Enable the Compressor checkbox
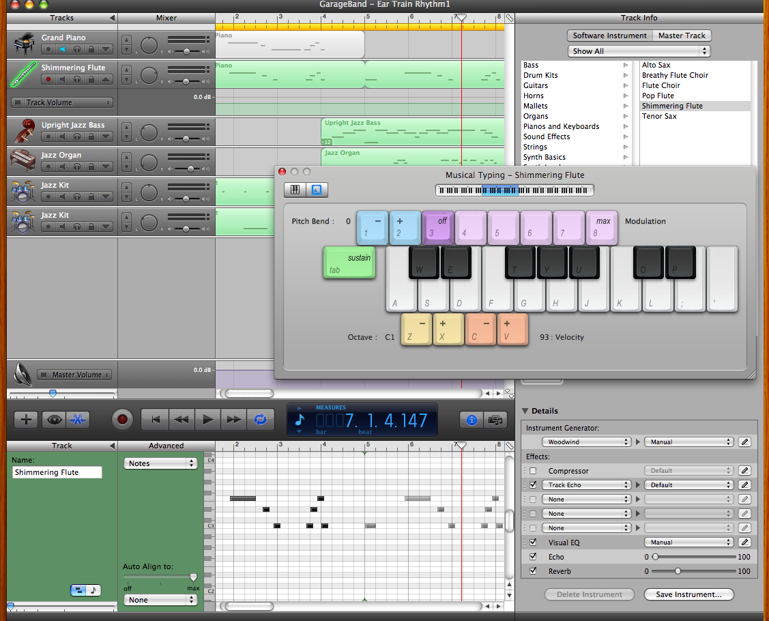This screenshot has height=621, width=769. (533, 471)
